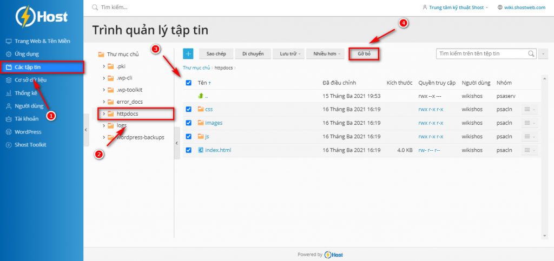Click the Gỡ bỏ button
Screen dimensions: 554x261
[x=364, y=54]
